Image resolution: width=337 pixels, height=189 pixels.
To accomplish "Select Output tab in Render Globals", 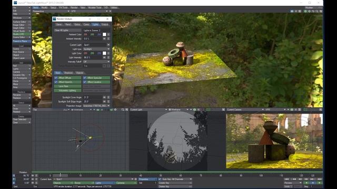I will [105, 25].
